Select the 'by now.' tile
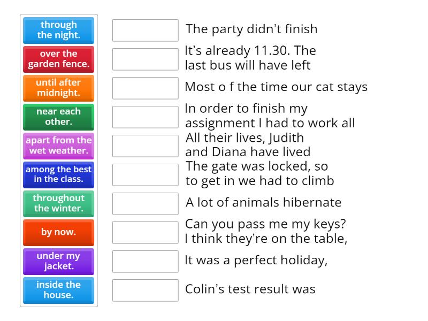 (59, 232)
